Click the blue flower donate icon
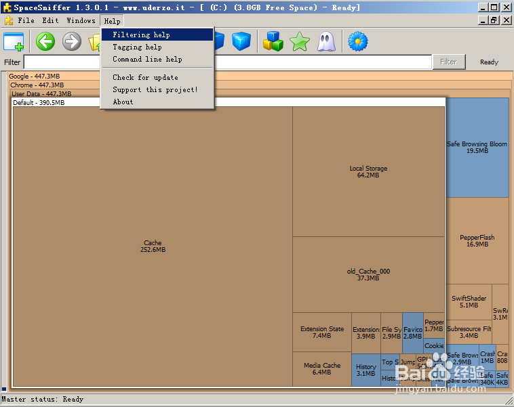This screenshot has height=407, width=514. coord(357,41)
